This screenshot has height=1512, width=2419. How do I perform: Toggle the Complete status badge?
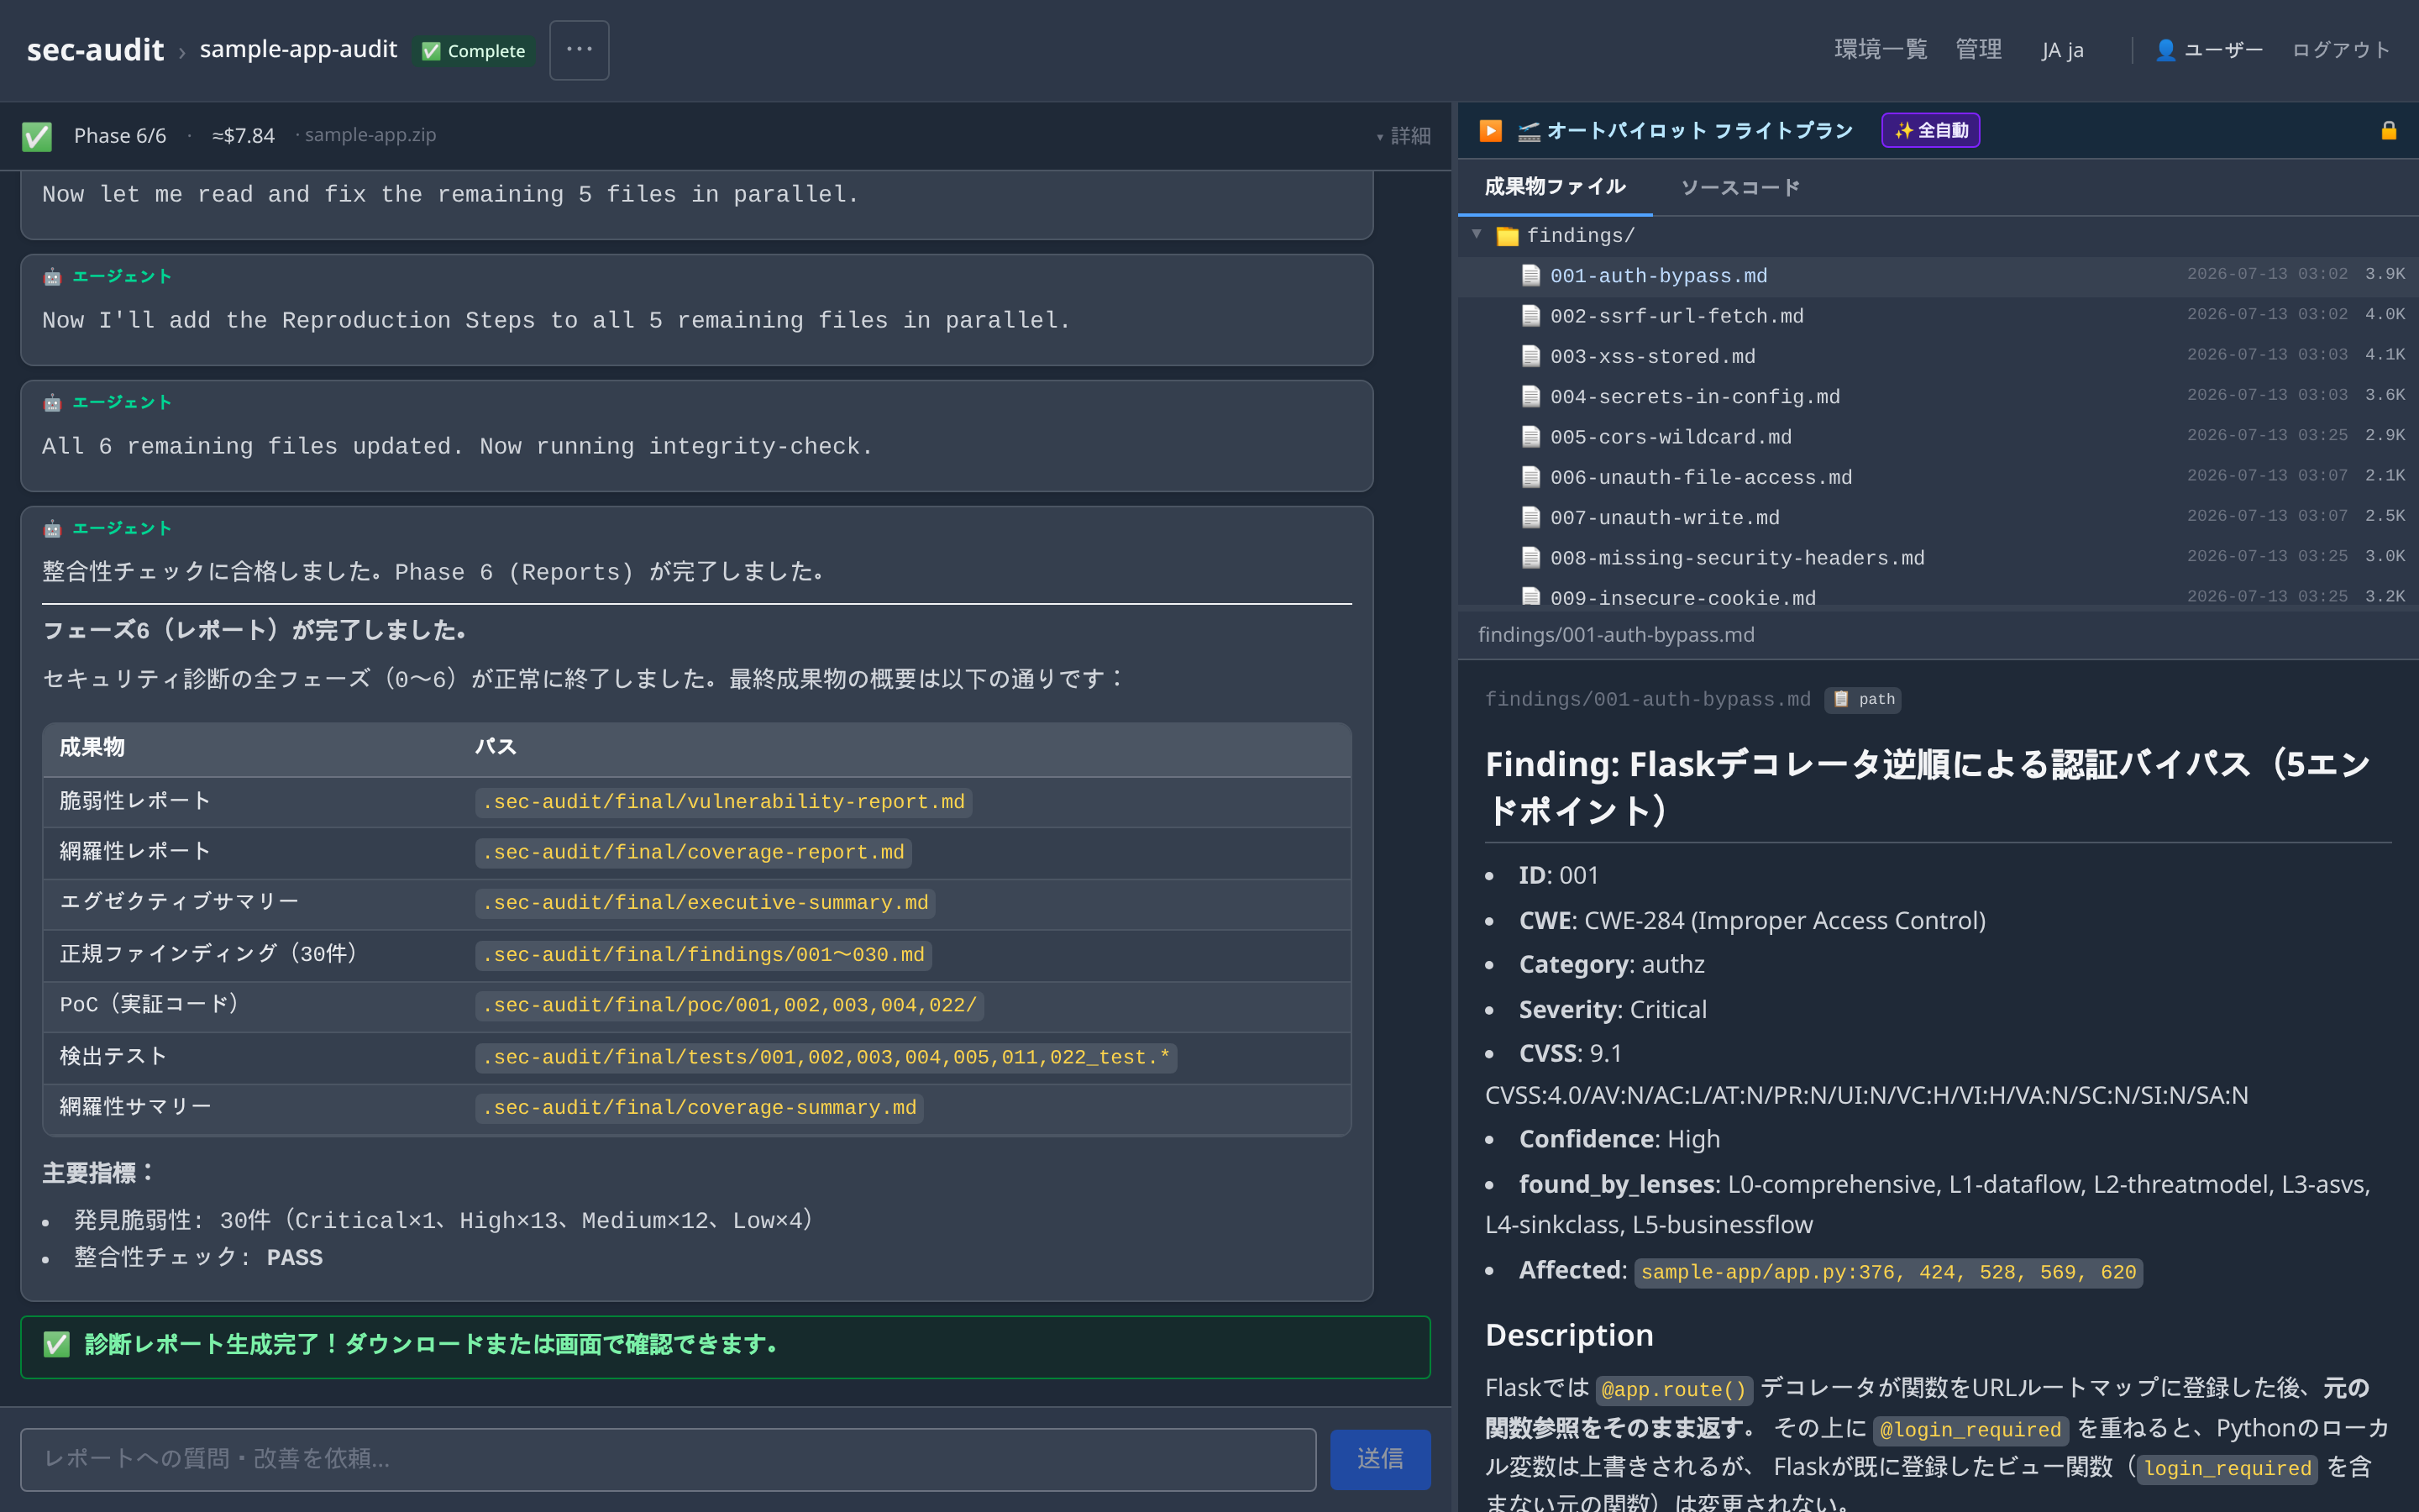[x=474, y=51]
